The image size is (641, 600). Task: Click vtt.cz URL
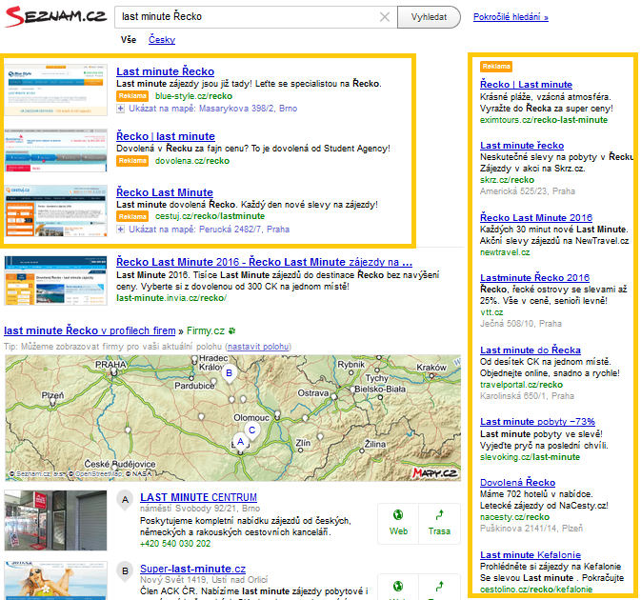tap(491, 312)
